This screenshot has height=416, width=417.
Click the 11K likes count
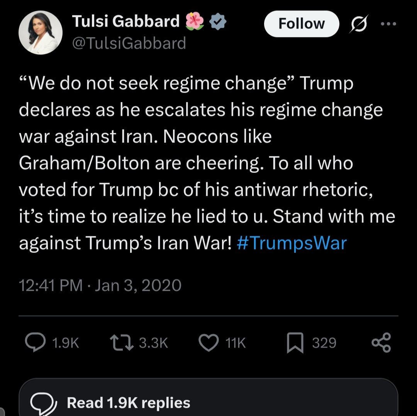[236, 343]
